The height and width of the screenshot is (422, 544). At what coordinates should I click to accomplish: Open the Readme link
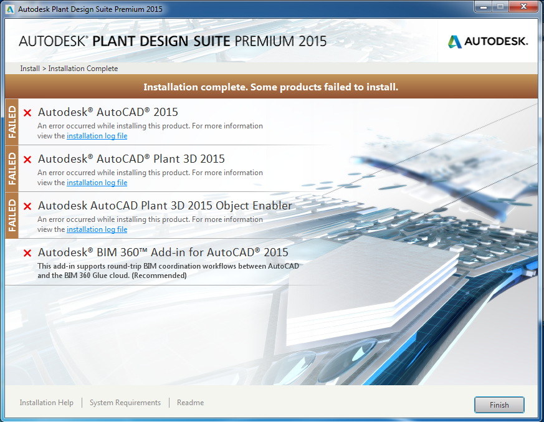click(x=191, y=403)
